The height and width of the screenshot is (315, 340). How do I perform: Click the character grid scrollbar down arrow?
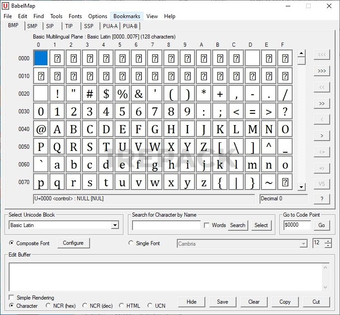[x=302, y=186]
